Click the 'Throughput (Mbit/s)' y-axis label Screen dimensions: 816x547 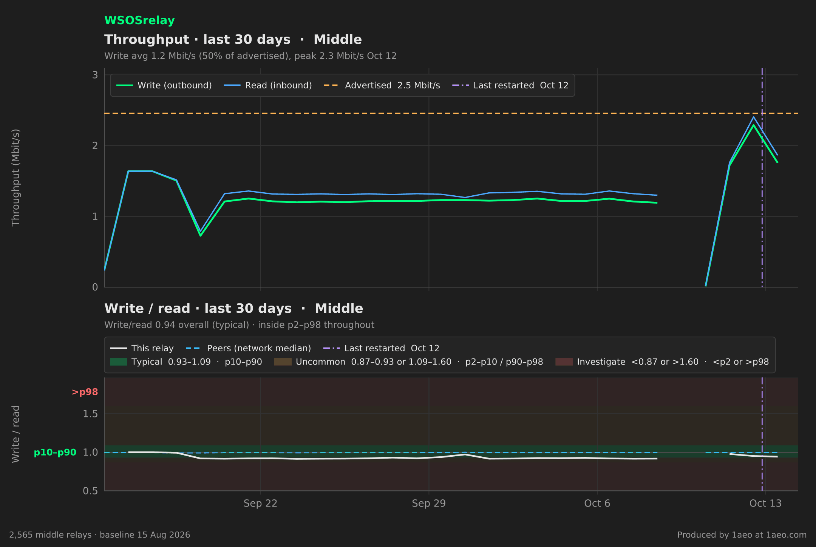(15, 178)
